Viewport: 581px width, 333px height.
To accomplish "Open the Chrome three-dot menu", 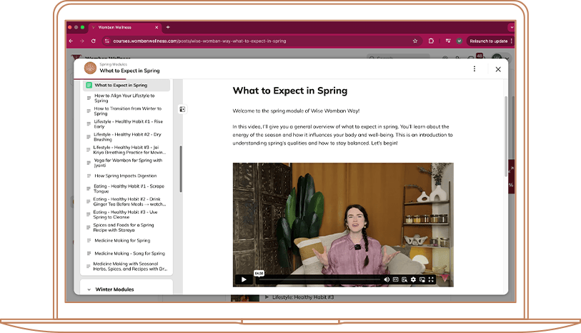I will [512, 41].
